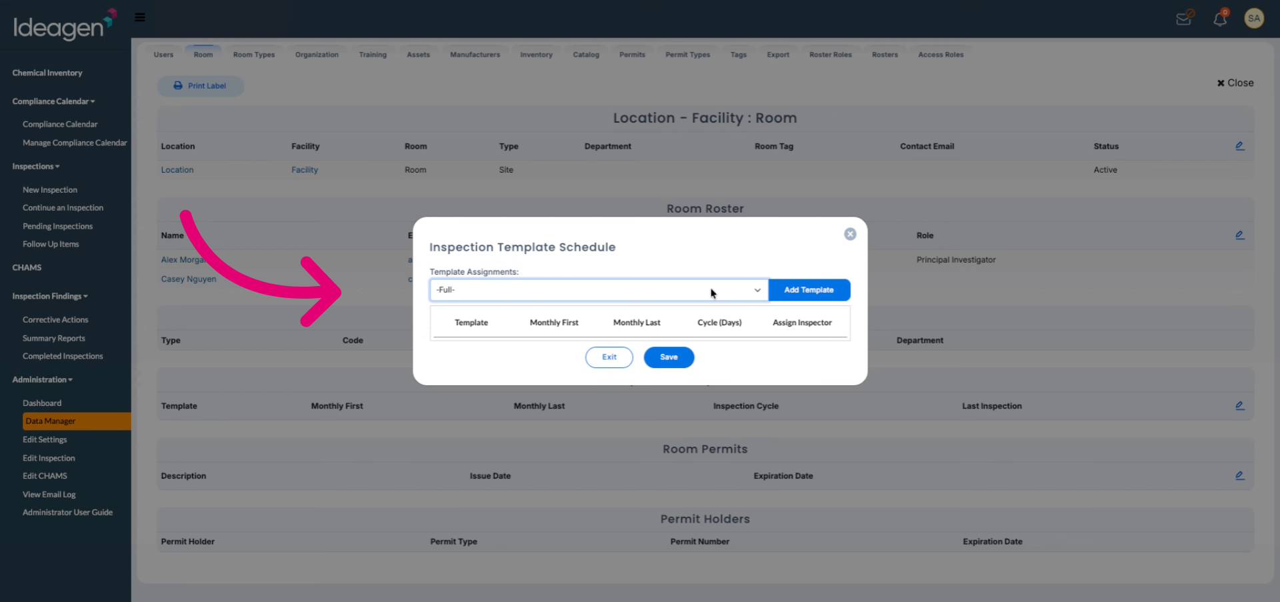Open Dashboard in sidebar

pyautogui.click(x=42, y=403)
